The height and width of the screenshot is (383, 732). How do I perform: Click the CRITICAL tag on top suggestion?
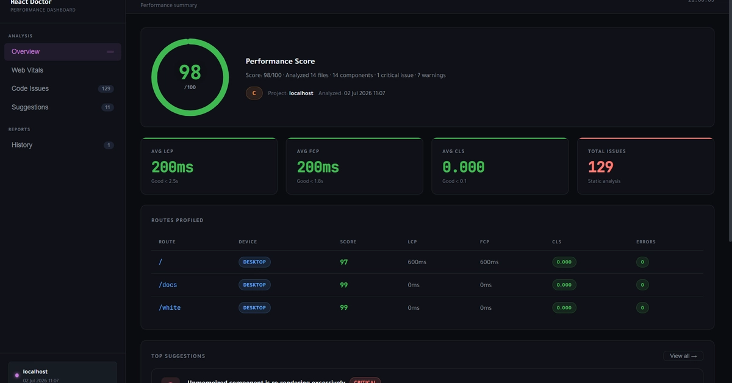click(365, 381)
